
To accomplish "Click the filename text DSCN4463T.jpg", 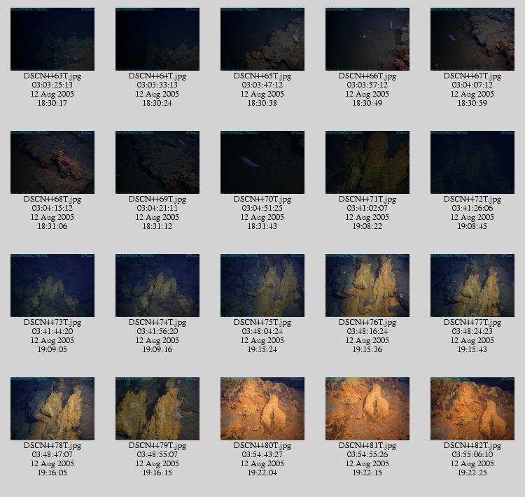I will pos(52,76).
